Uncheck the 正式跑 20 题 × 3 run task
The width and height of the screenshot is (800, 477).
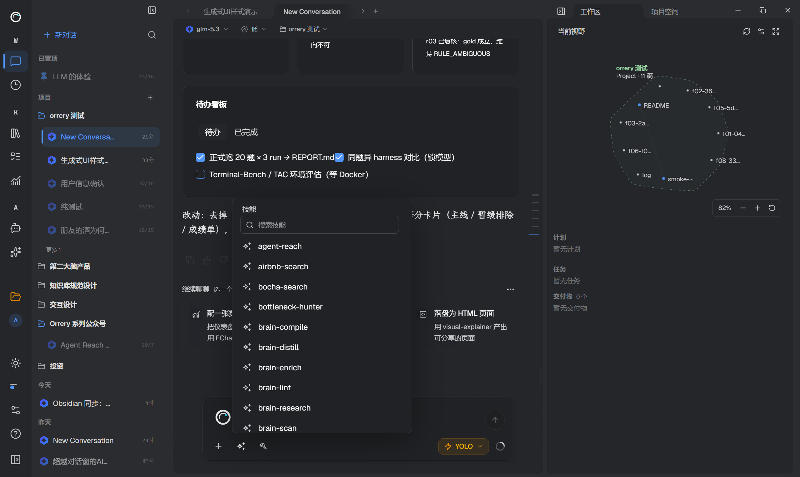tap(201, 157)
